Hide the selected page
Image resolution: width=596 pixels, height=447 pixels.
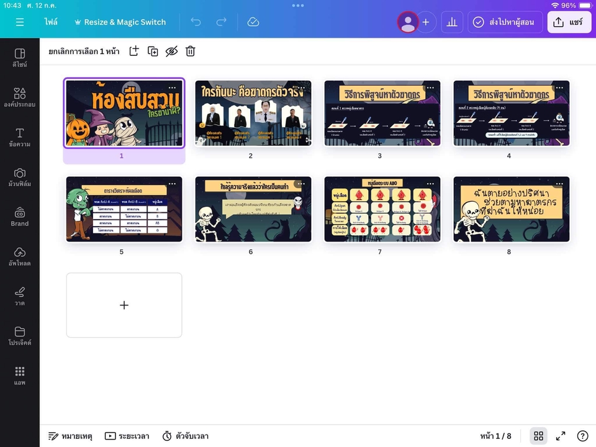(171, 52)
